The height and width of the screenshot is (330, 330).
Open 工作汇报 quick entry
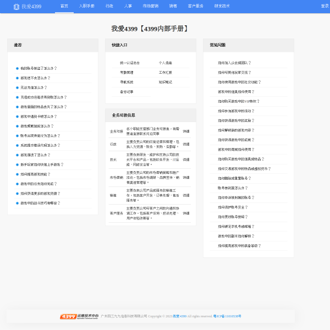point(165,73)
